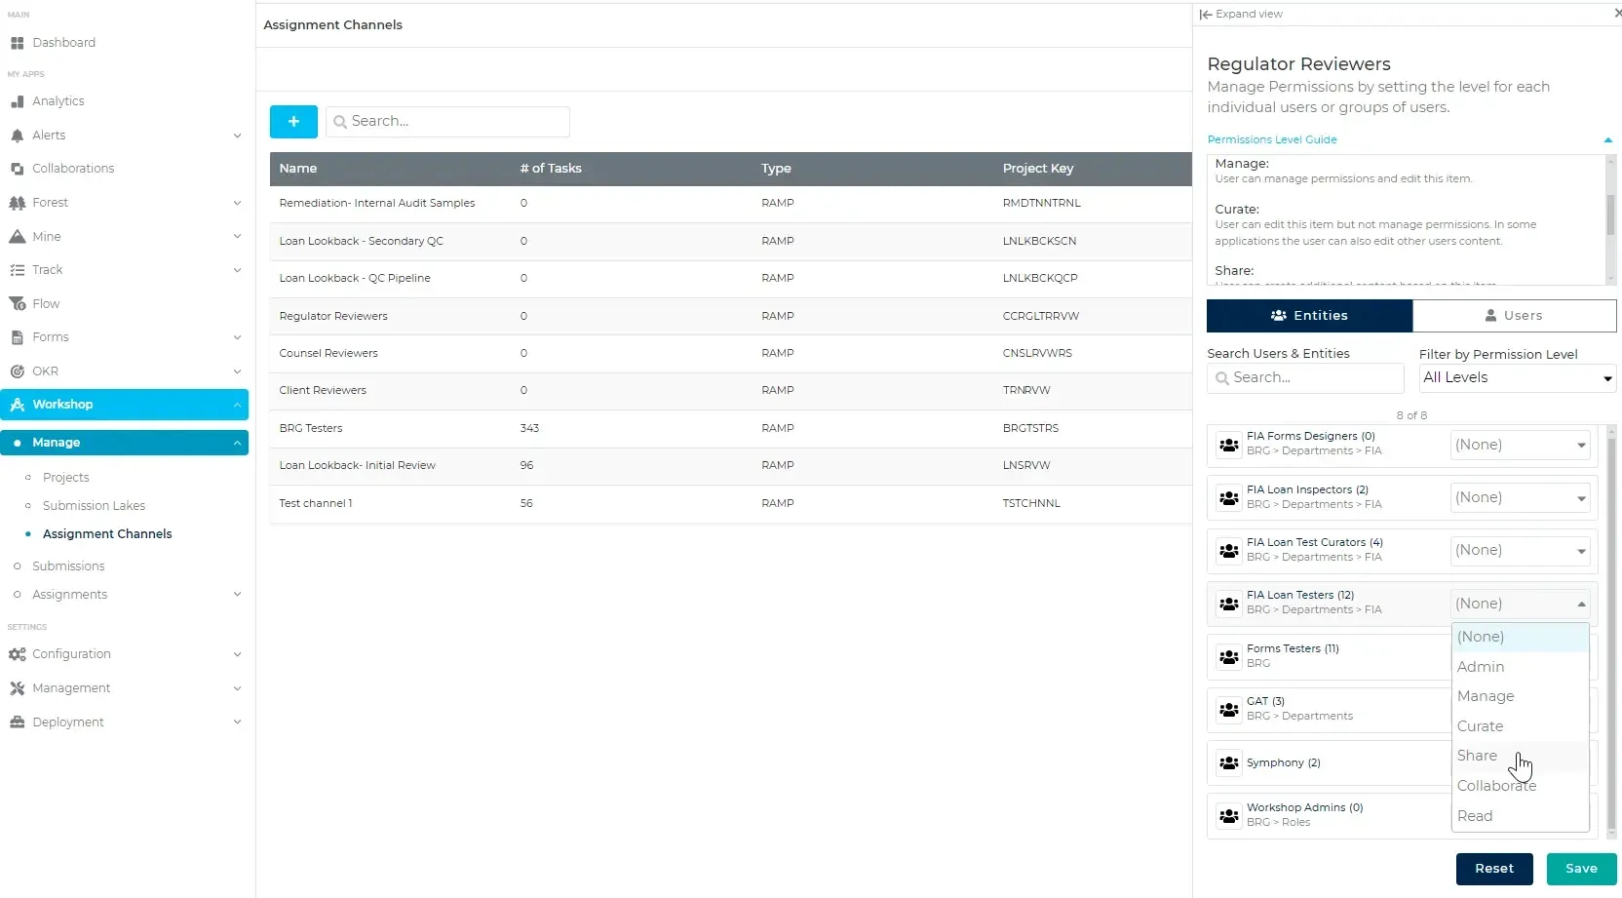Viewport: 1622px width, 898px height.
Task: Choose Read from the permission list
Action: pos(1520,816)
